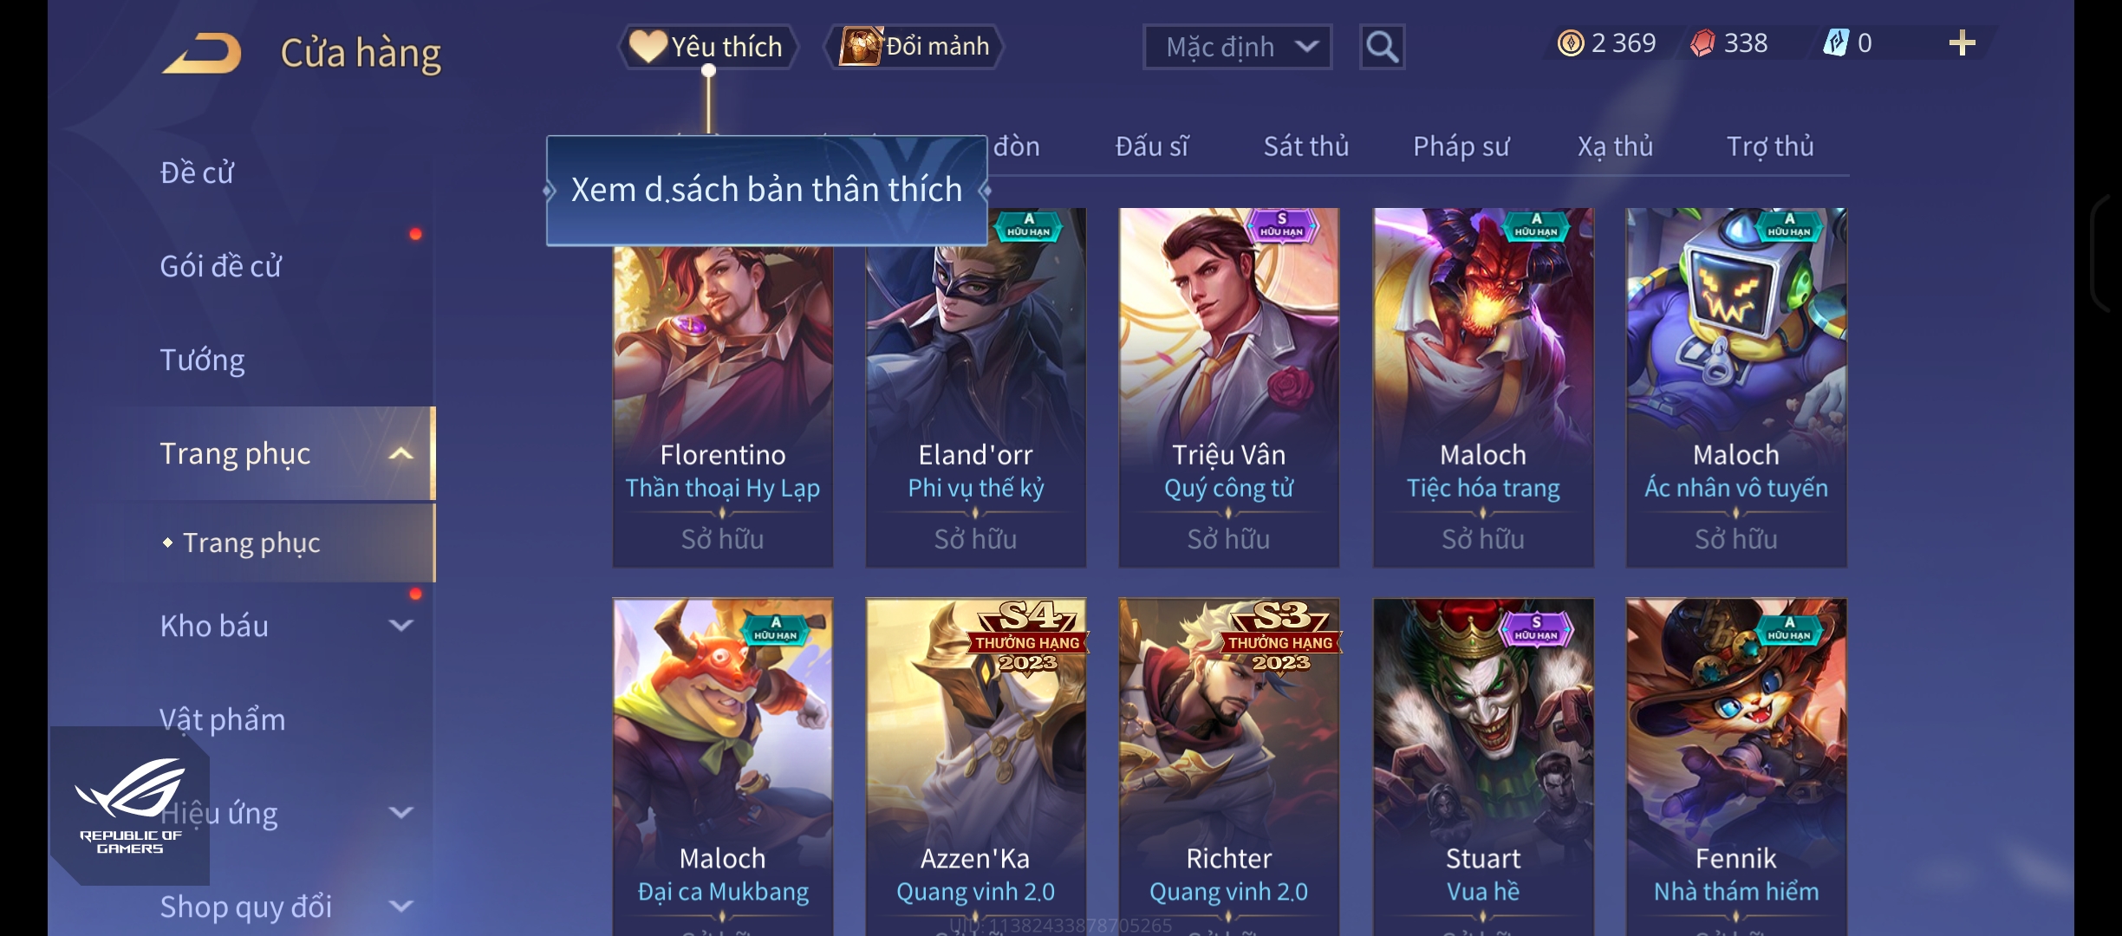Go to Gói đề cử section

(x=220, y=266)
